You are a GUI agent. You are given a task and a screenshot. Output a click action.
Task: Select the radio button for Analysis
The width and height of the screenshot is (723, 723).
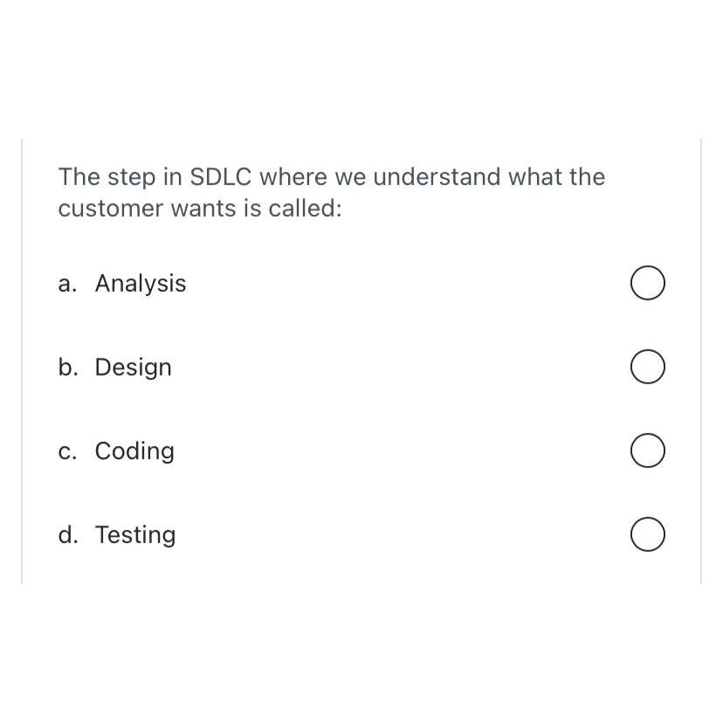pos(647,282)
